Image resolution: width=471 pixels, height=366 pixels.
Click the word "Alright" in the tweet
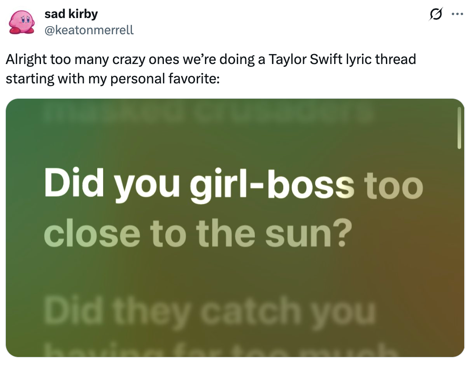click(x=27, y=59)
